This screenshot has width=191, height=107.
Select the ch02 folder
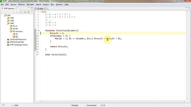[12, 21]
